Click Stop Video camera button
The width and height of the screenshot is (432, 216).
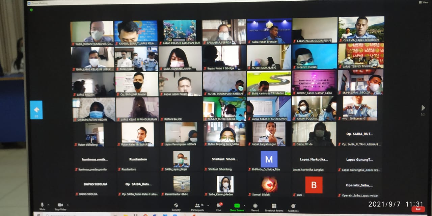pos(60,206)
